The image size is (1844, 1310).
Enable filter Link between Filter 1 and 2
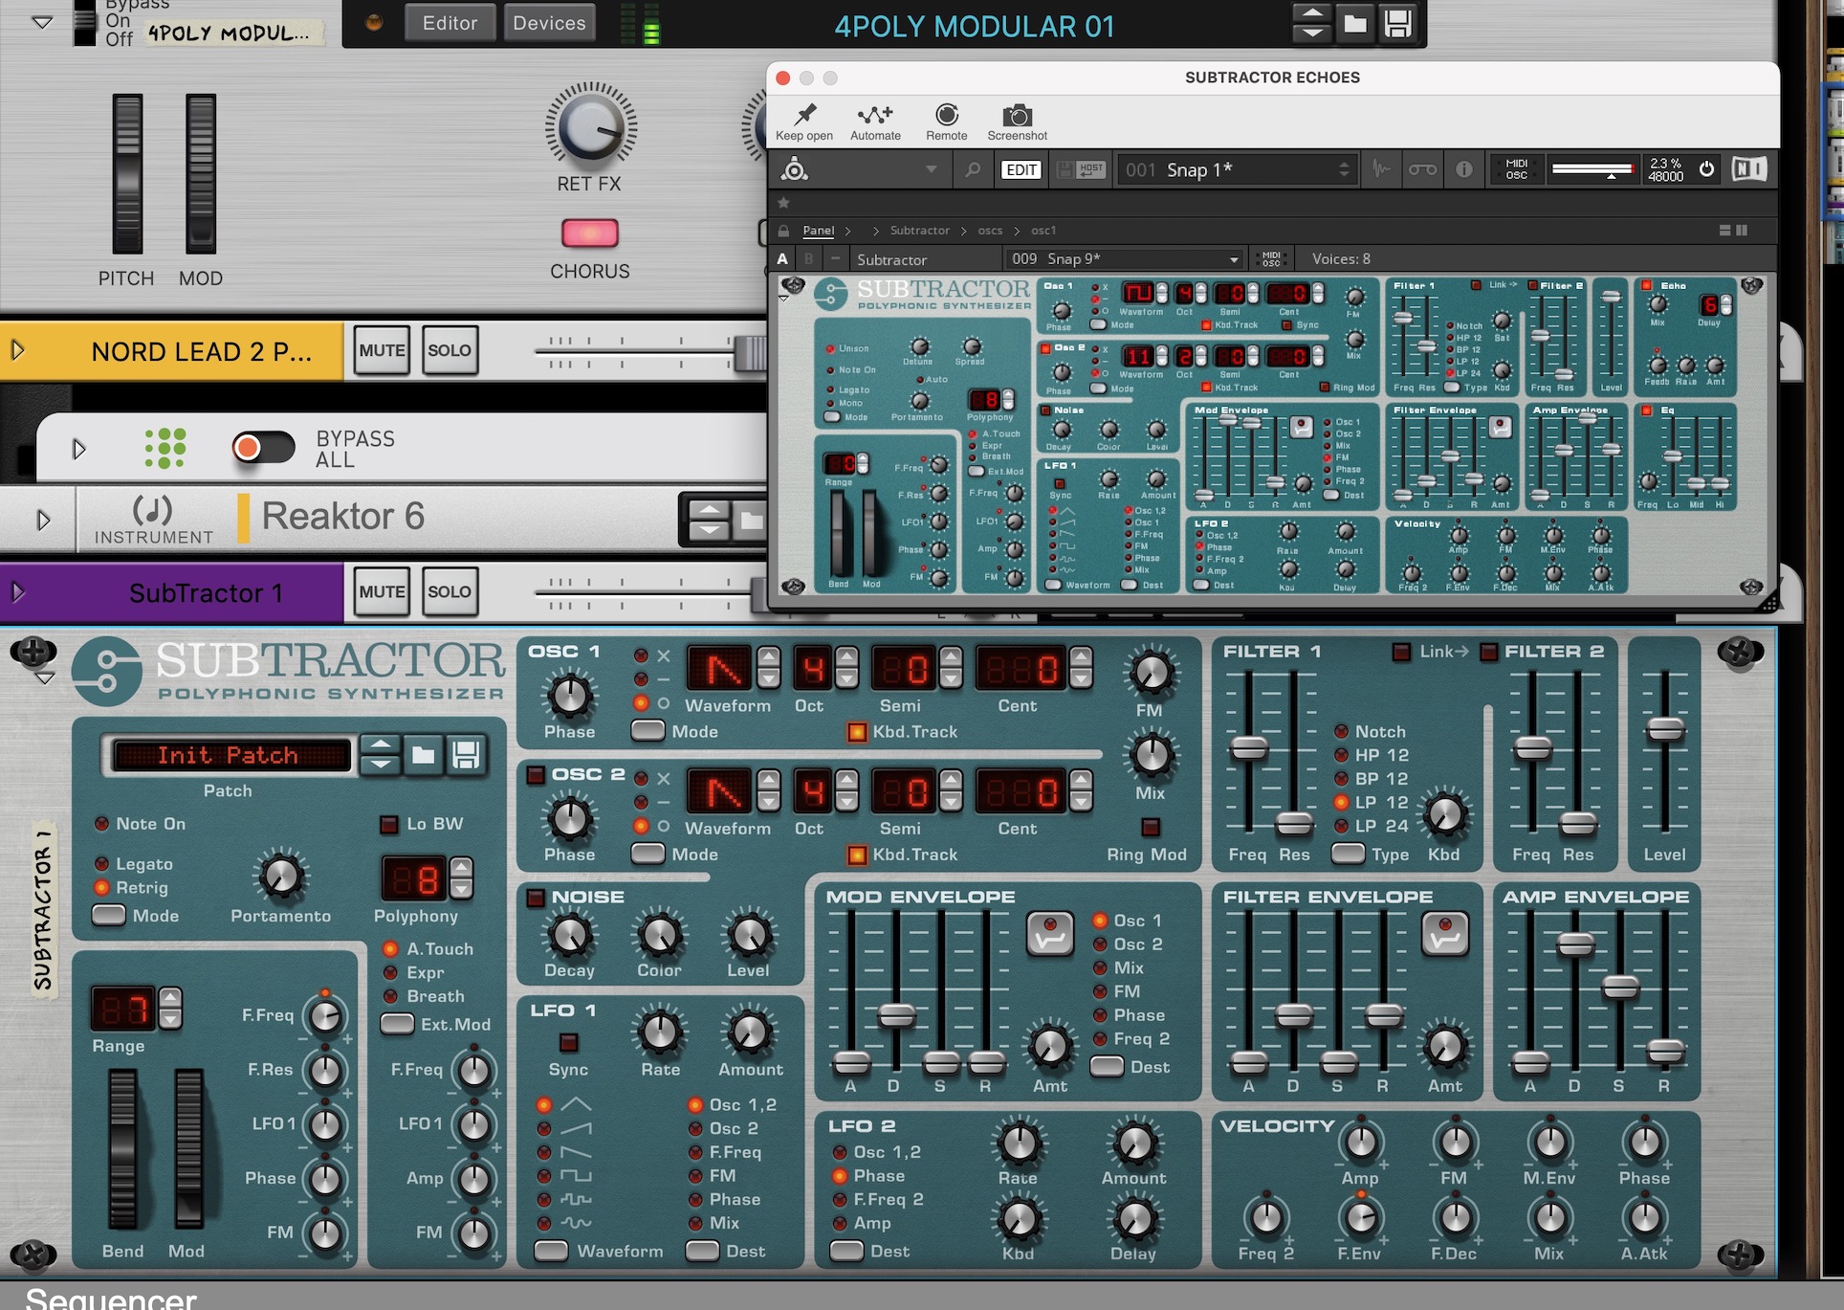[1401, 652]
